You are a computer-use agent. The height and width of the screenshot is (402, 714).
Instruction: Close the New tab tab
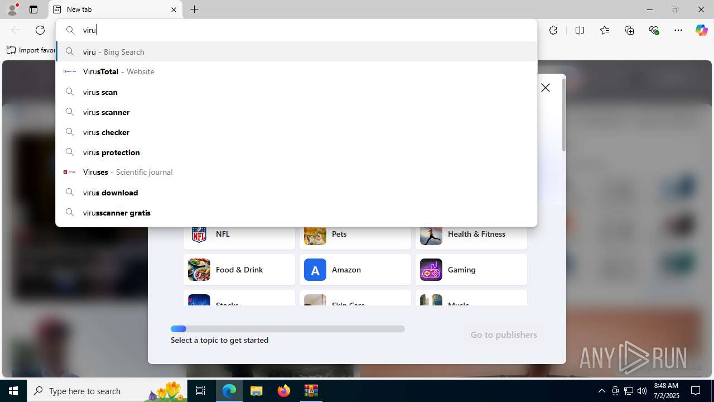(x=173, y=9)
